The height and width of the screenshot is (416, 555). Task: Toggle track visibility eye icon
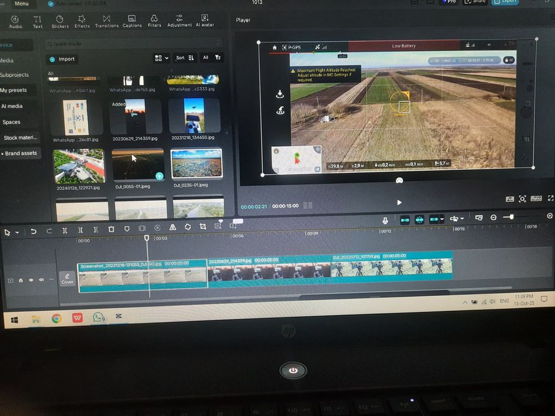[31, 280]
